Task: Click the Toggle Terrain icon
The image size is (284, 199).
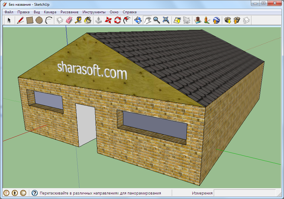Action: pyautogui.click(x=186, y=20)
